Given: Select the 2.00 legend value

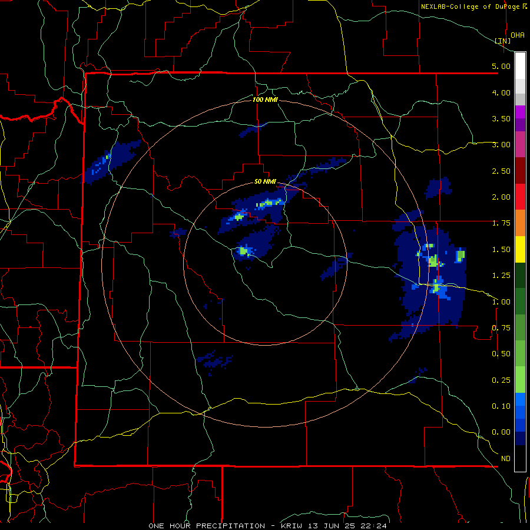Looking at the screenshot, I should point(501,197).
